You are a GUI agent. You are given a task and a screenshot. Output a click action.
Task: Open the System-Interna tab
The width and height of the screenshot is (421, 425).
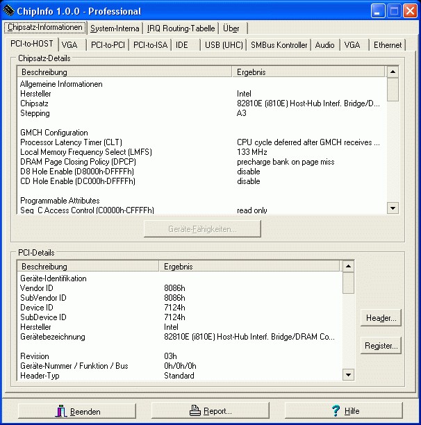[x=115, y=28]
